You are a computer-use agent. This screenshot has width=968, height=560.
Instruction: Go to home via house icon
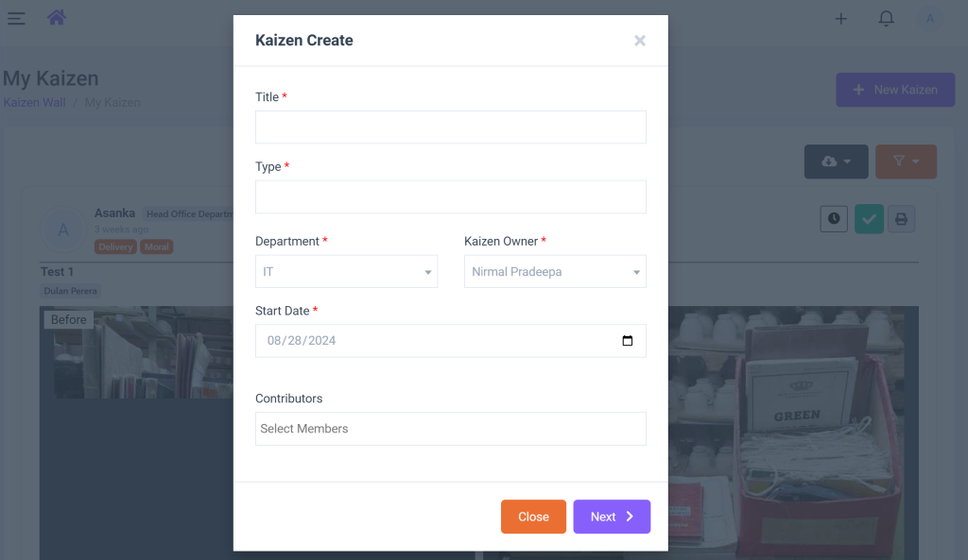coord(57,17)
